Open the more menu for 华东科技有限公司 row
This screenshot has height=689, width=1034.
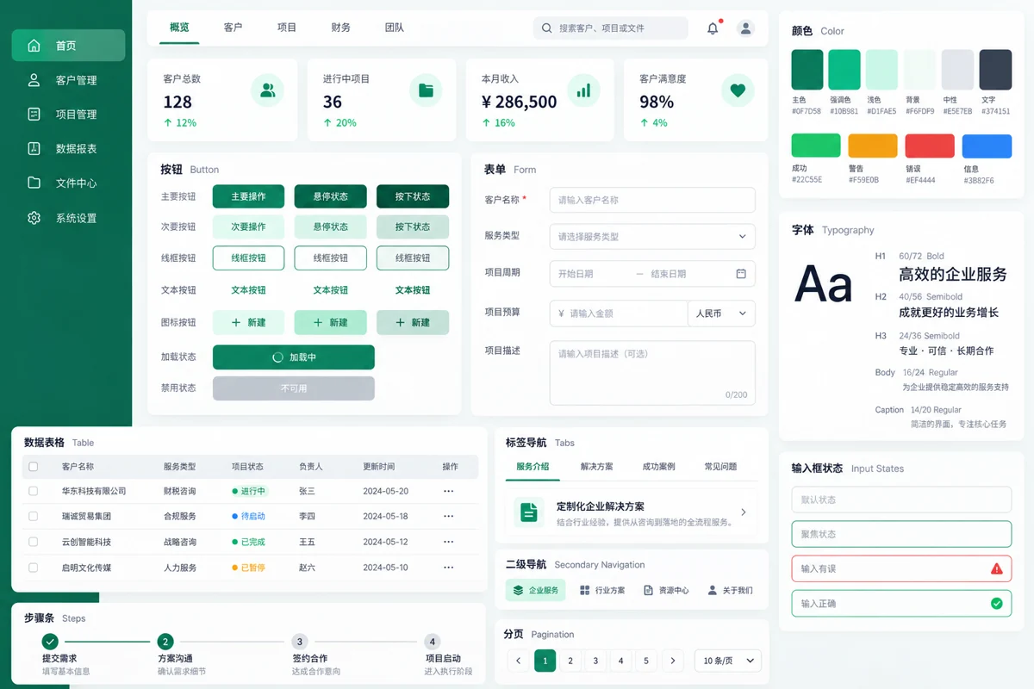(x=448, y=491)
